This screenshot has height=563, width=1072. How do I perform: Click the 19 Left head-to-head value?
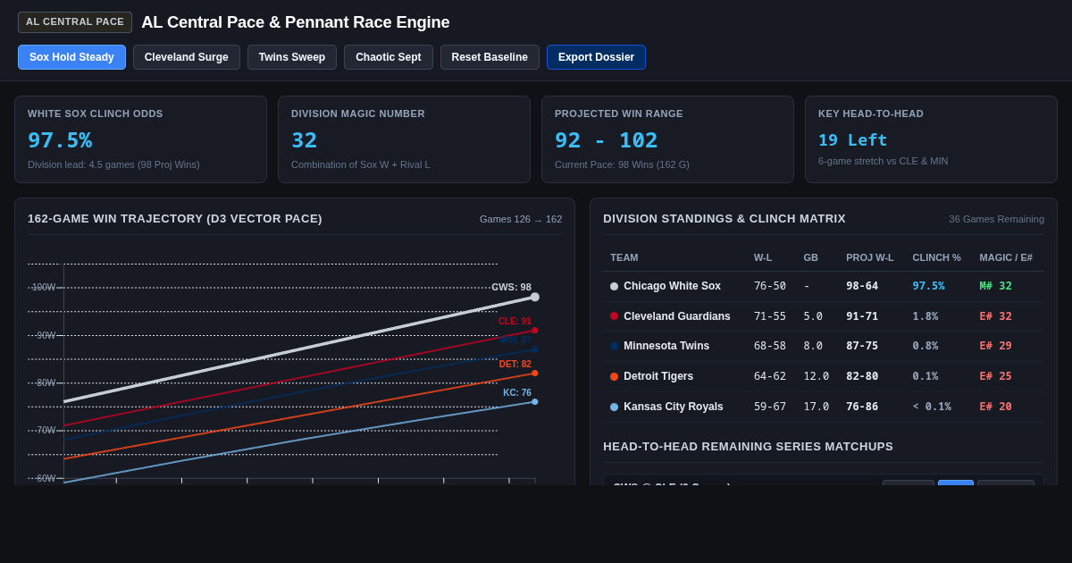pyautogui.click(x=853, y=140)
